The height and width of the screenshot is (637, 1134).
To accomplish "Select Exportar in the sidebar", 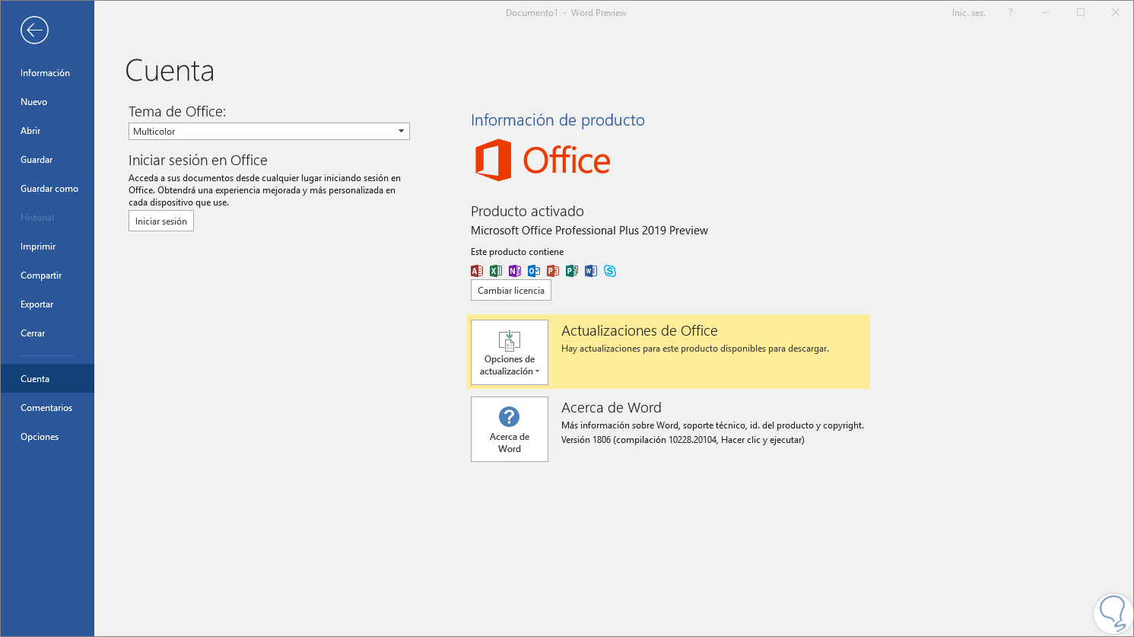I will [x=37, y=304].
